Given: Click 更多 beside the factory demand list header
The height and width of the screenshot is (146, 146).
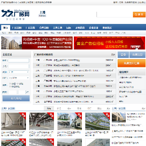Looking at the screenshot, I should coord(113,55).
